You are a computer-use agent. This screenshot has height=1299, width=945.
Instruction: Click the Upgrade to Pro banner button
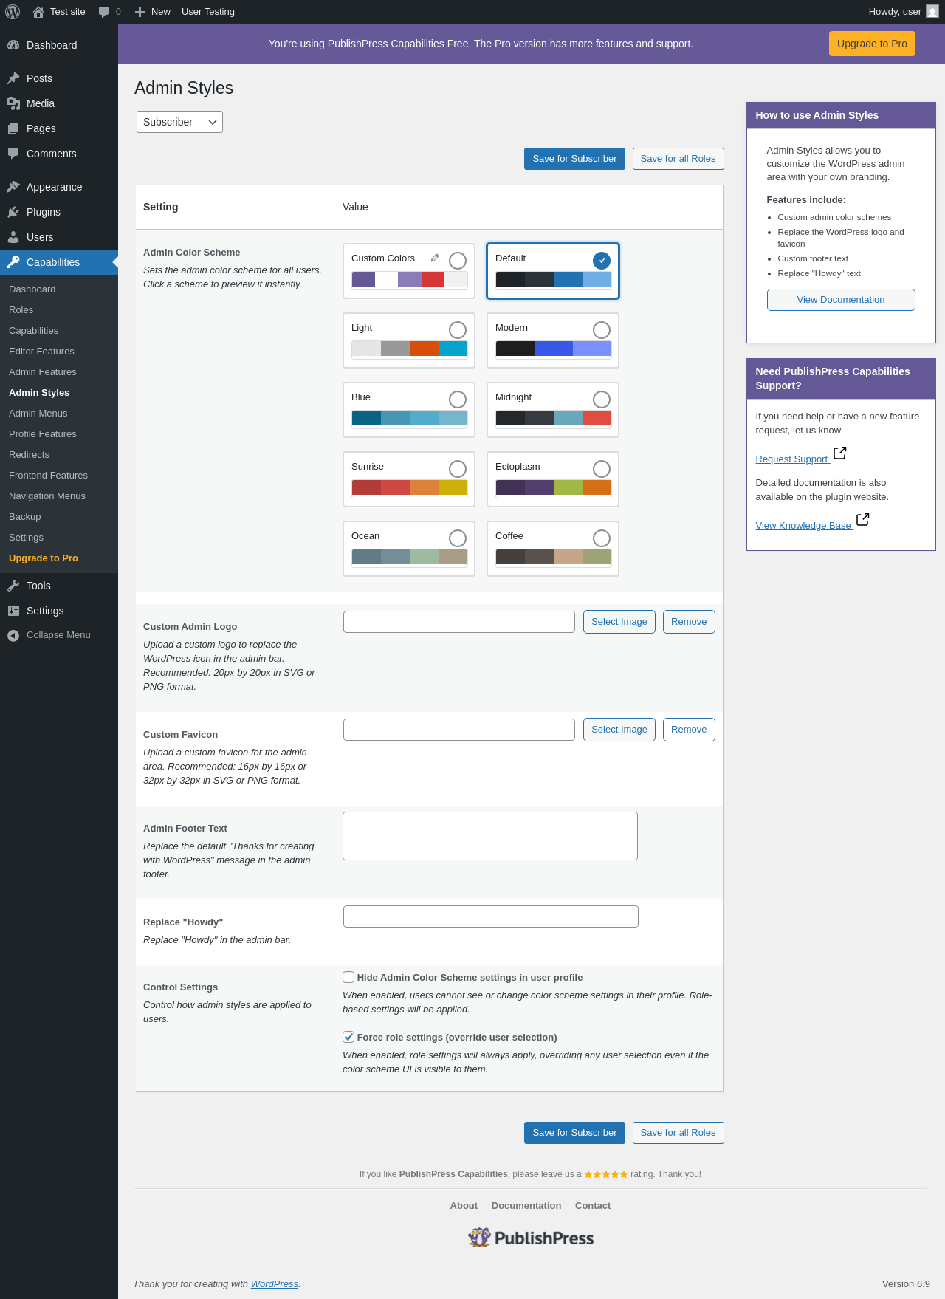coord(872,44)
